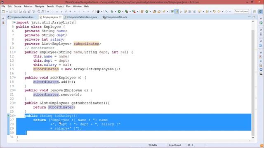264x148 pixels.
Task: Click the Last Edit Location arrow icon
Action: pos(214,12)
